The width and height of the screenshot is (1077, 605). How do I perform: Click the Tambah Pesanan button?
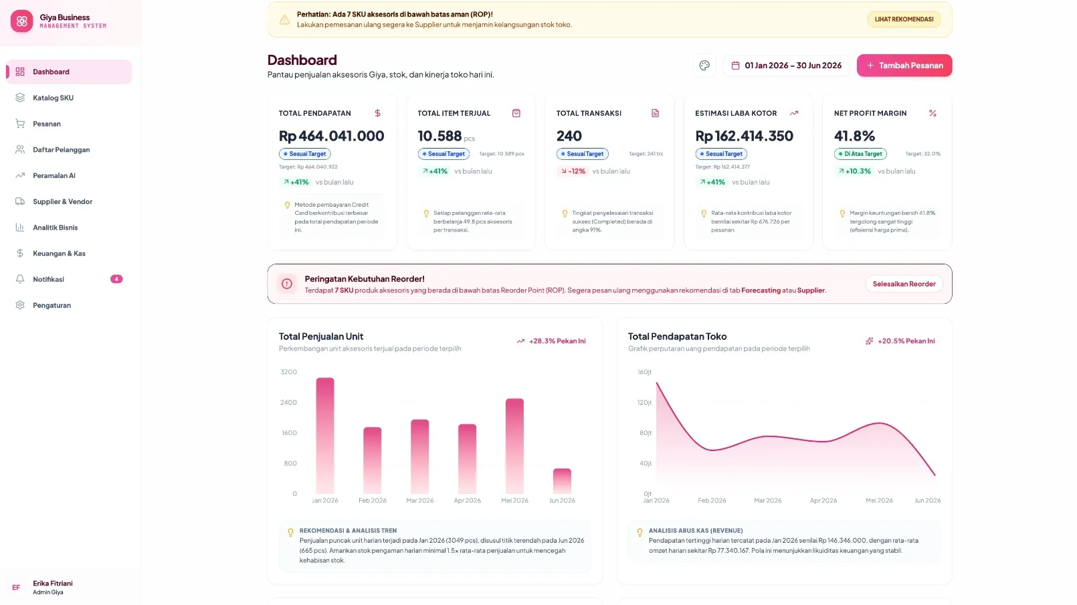tap(904, 66)
